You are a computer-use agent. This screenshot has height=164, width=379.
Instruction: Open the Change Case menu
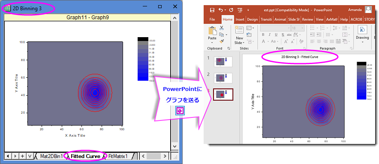(x=274, y=41)
